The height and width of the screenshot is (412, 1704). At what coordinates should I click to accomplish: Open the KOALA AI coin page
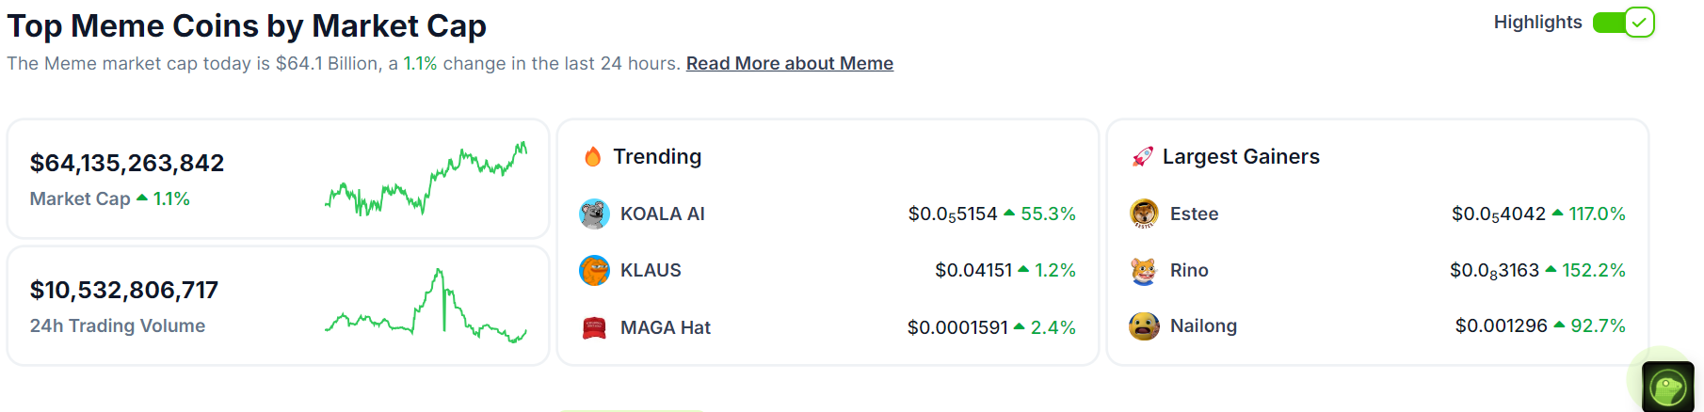point(662,214)
